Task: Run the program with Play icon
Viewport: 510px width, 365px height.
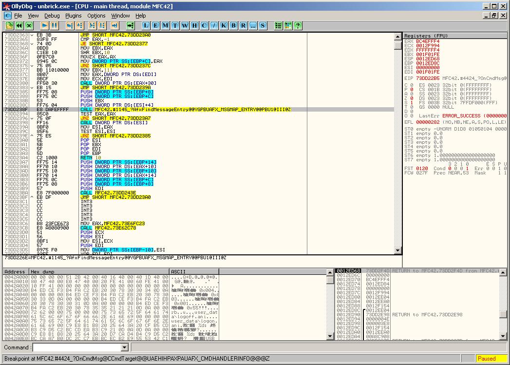Action: tap(44, 25)
